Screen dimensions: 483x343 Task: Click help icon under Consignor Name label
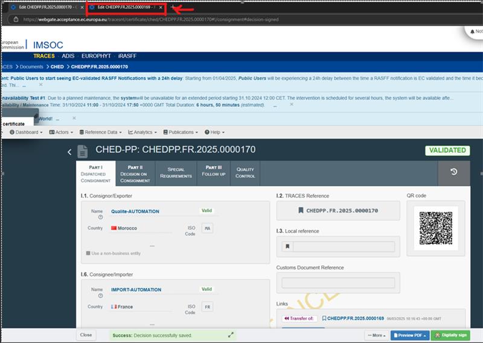click(x=100, y=217)
